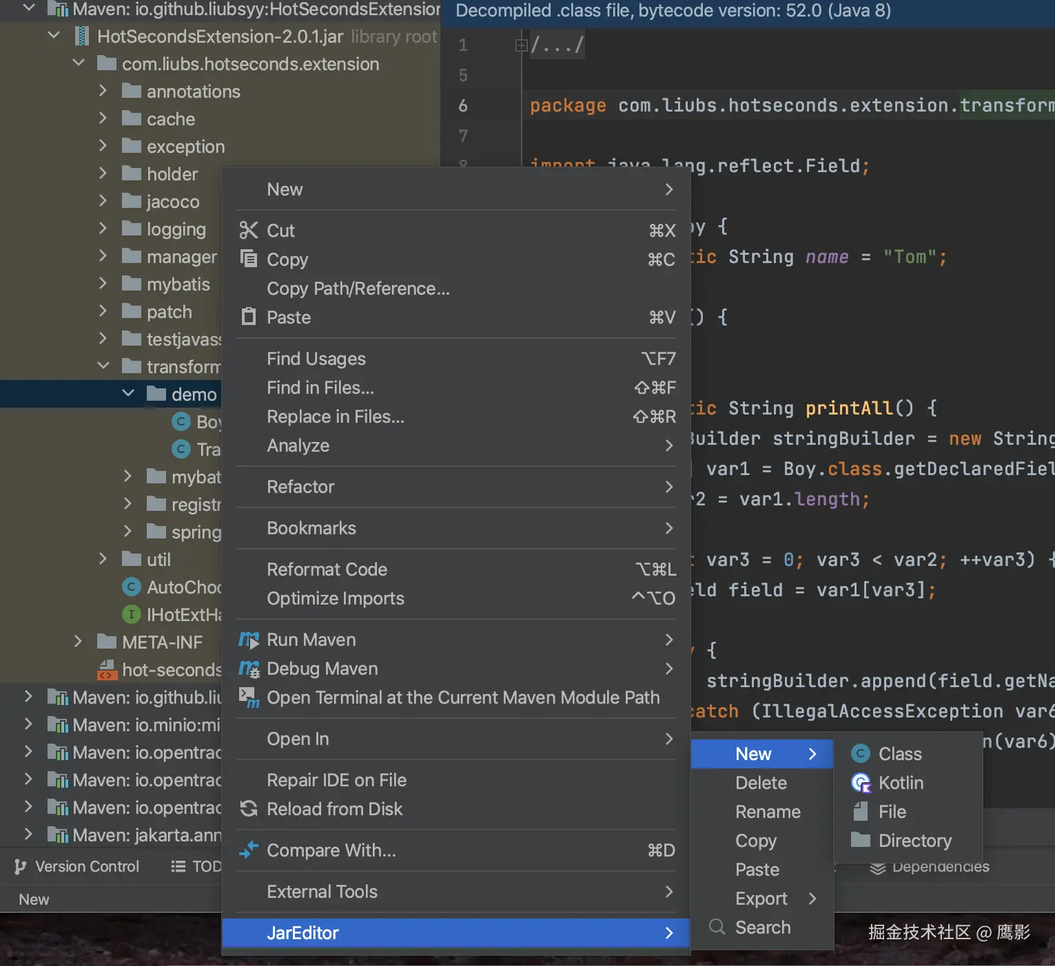Click the Cut scissors icon
This screenshot has height=966, width=1055.
click(x=248, y=230)
